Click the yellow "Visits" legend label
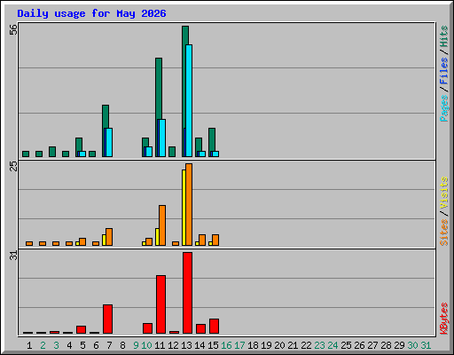 [x=443, y=193]
